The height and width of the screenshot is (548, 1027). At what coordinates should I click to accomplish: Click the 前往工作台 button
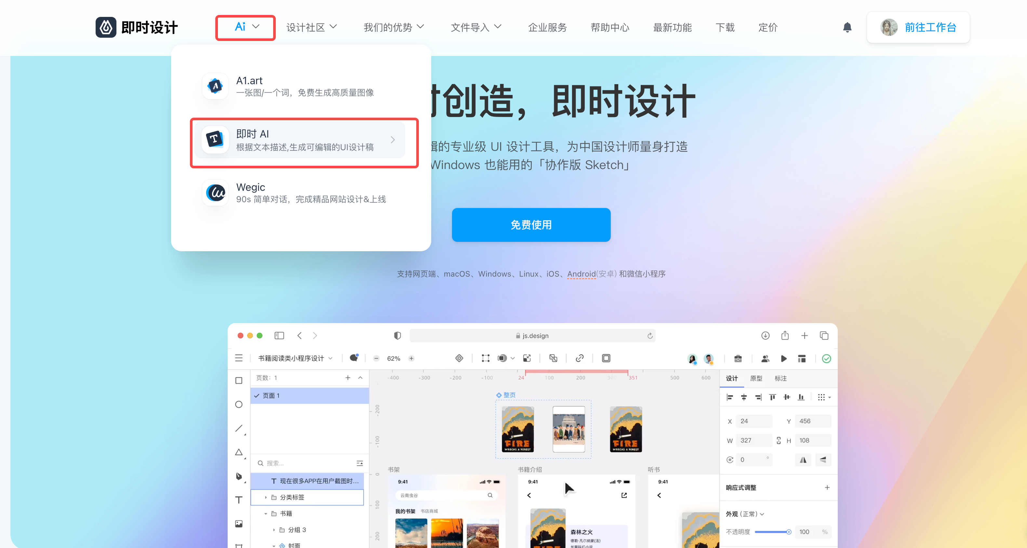coord(918,27)
